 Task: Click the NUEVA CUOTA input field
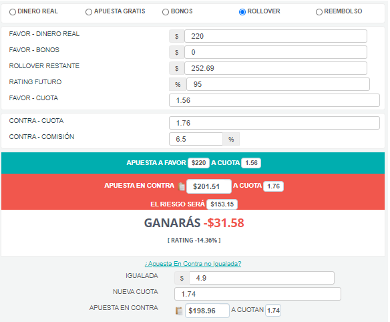pyautogui.click(x=258, y=294)
